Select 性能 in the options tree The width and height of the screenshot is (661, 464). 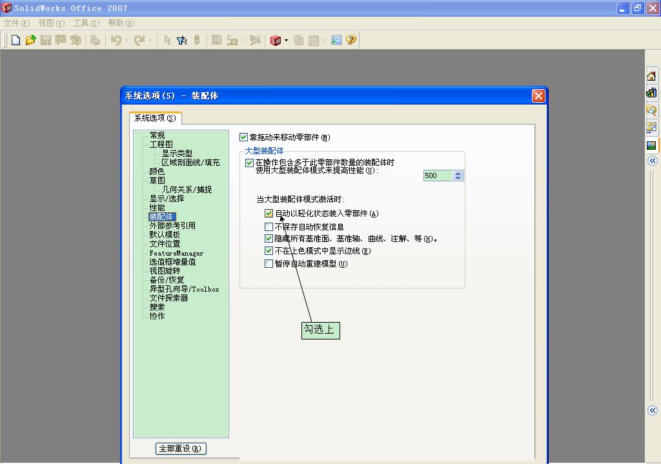[157, 208]
